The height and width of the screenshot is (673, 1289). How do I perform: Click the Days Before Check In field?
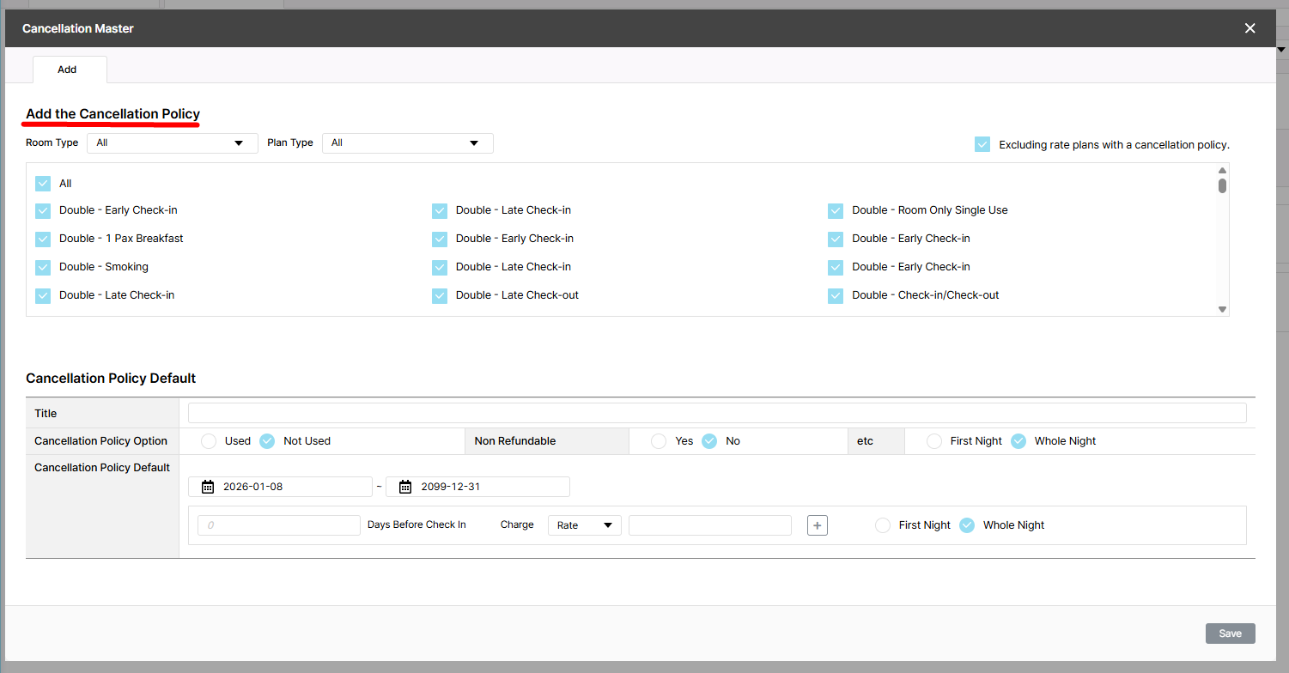point(278,525)
